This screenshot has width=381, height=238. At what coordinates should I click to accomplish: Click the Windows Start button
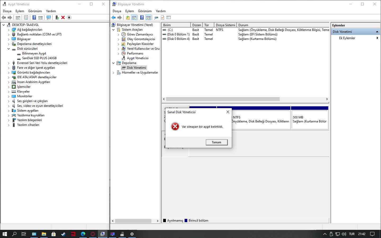point(5,234)
